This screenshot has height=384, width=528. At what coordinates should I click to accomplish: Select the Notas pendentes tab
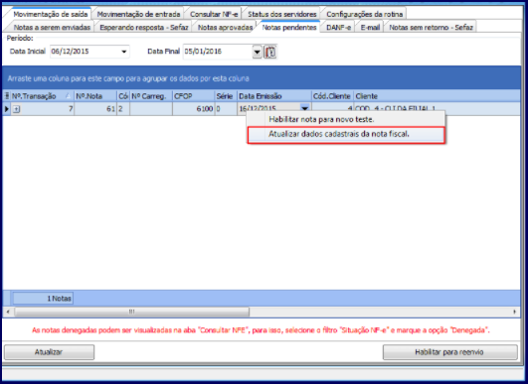[289, 27]
